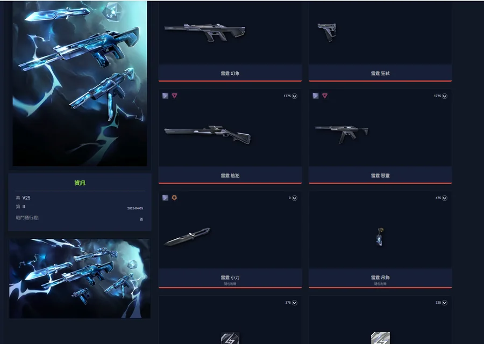
Task: Select the variant swatch icon on 雷霆 小刀 card
Action: 166,197
